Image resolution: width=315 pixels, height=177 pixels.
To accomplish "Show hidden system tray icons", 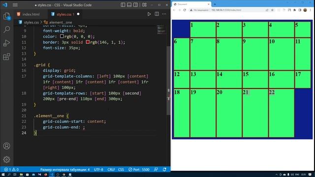I will [277, 175].
